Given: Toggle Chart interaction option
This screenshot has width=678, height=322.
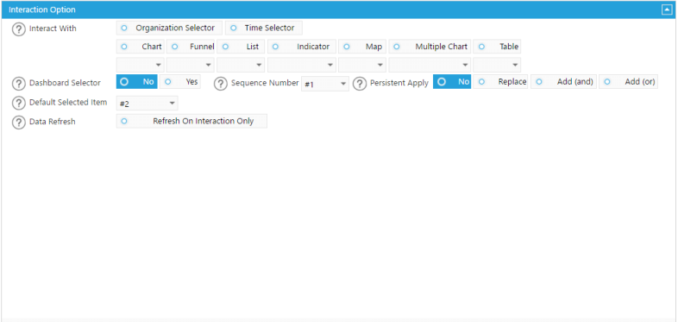Looking at the screenshot, I should 140,47.
